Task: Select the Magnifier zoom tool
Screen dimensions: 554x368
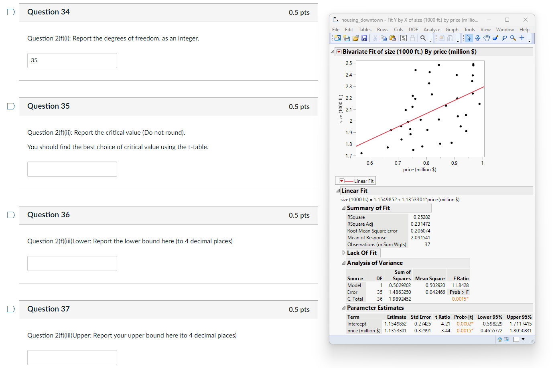Action: 513,38
